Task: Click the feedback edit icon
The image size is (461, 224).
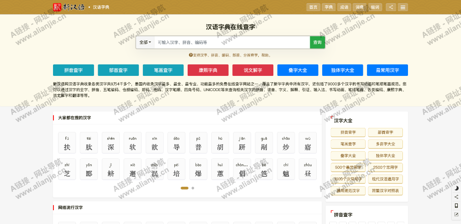Action: pos(456,214)
